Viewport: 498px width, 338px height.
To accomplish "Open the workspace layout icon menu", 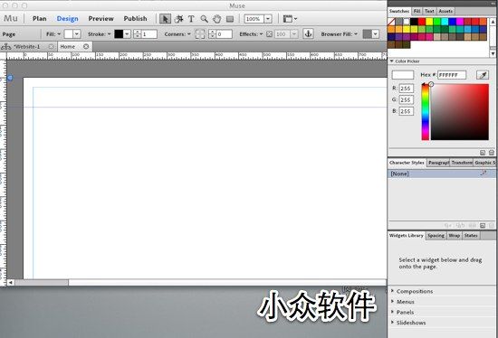I will (x=290, y=19).
